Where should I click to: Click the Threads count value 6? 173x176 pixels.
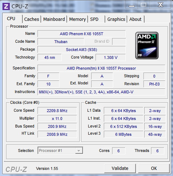coord(158,151)
